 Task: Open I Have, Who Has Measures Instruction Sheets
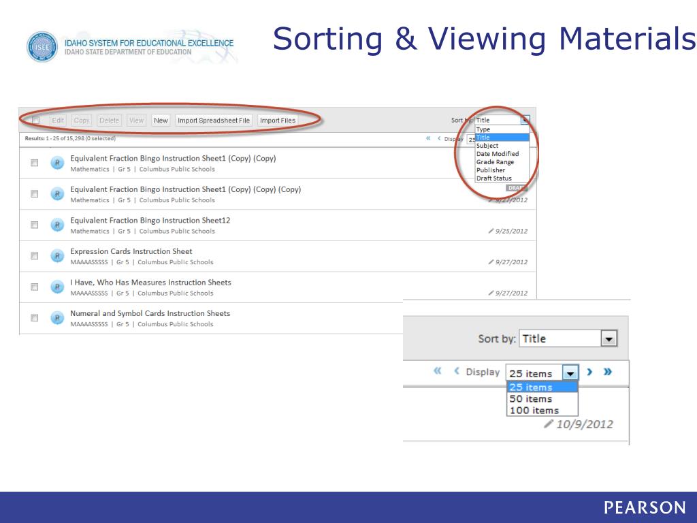tap(150, 283)
